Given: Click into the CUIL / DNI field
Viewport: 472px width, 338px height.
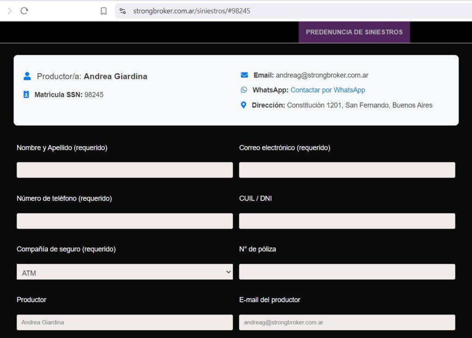Looking at the screenshot, I should 347,221.
